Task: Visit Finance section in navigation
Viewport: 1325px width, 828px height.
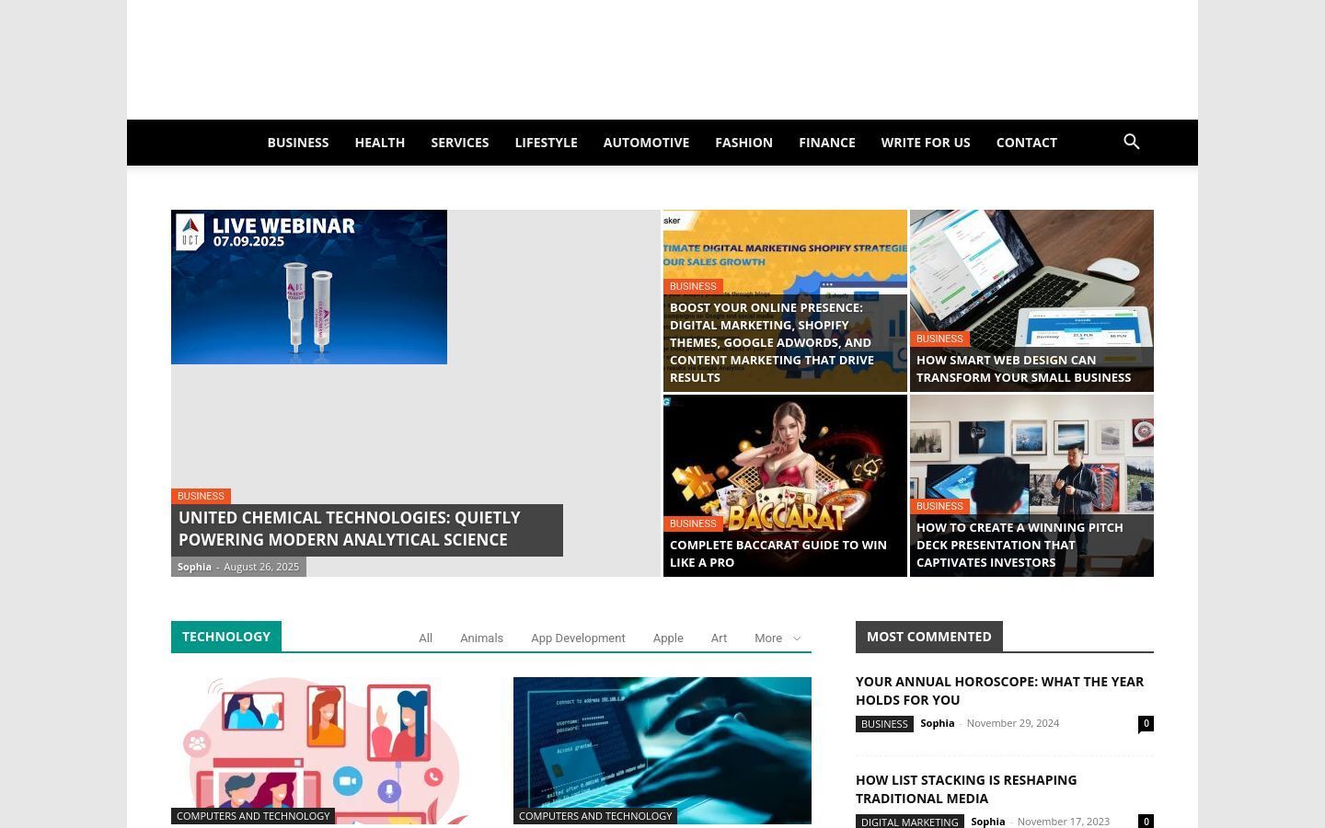Action: [x=827, y=143]
